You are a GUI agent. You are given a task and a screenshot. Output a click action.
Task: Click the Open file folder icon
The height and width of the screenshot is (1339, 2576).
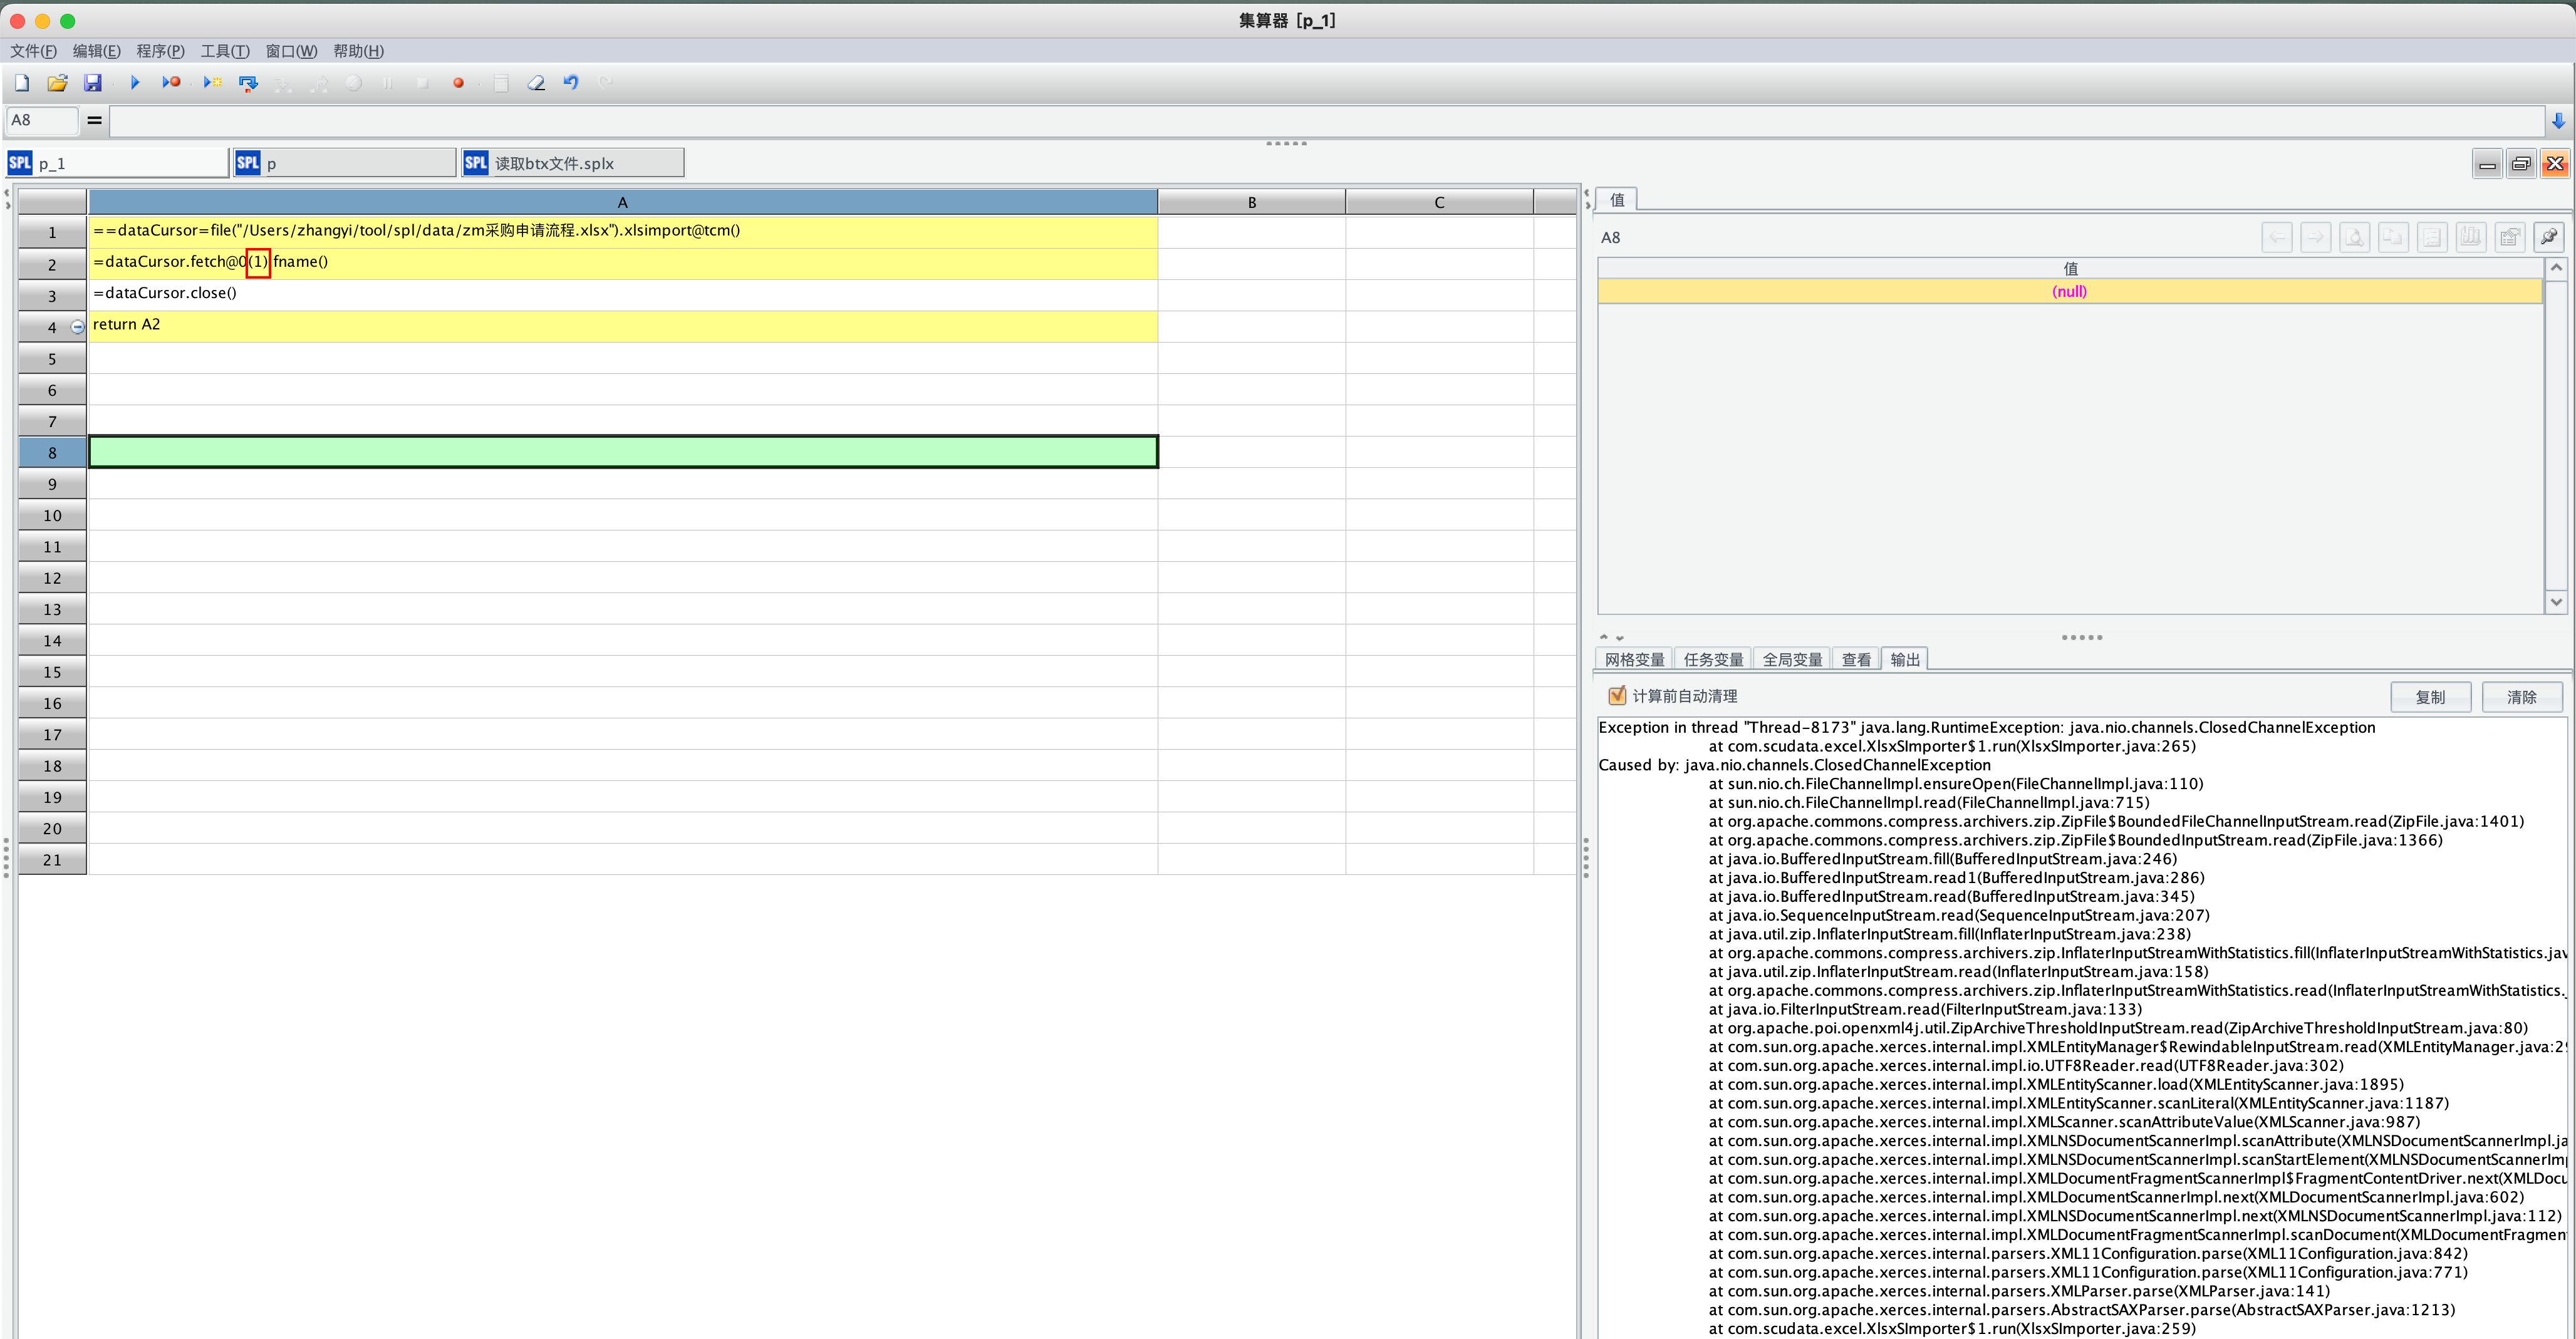coord(57,83)
